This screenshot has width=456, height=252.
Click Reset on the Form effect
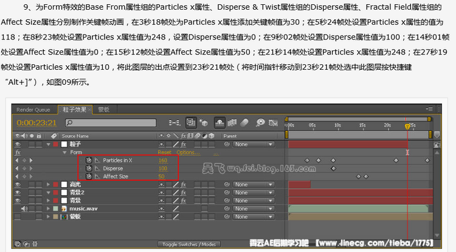pyautogui.click(x=165, y=153)
